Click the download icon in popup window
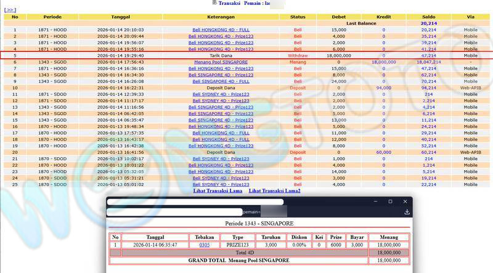The height and width of the screenshot is (273, 493). (x=407, y=211)
